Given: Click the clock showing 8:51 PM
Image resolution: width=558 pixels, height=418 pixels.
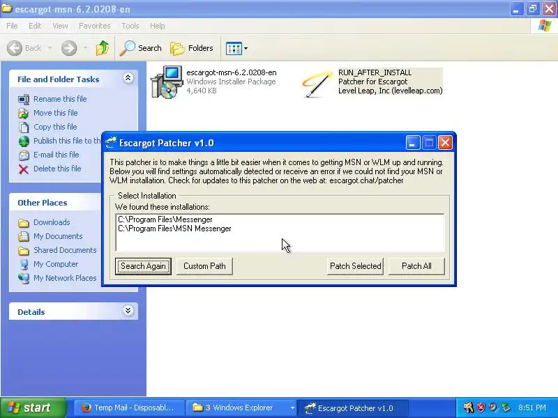Looking at the screenshot, I should point(532,408).
